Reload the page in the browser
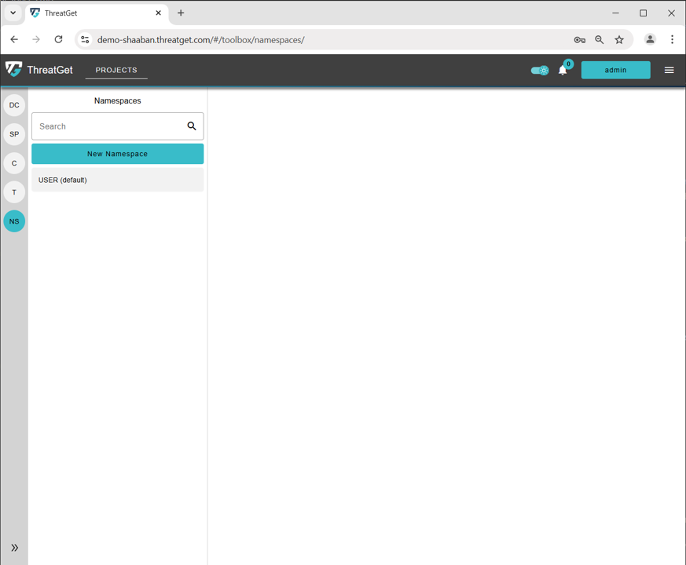This screenshot has width=686, height=565. [58, 39]
